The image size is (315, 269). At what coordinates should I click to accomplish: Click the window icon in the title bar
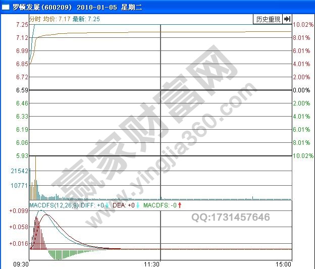[6, 8]
